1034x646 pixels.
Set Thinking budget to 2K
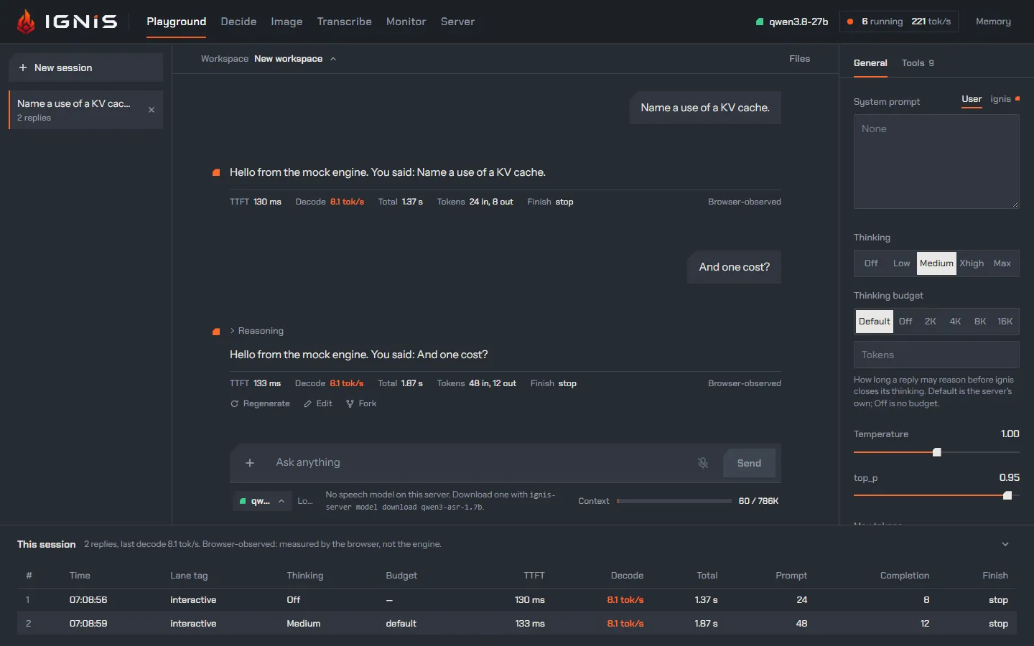(x=930, y=322)
